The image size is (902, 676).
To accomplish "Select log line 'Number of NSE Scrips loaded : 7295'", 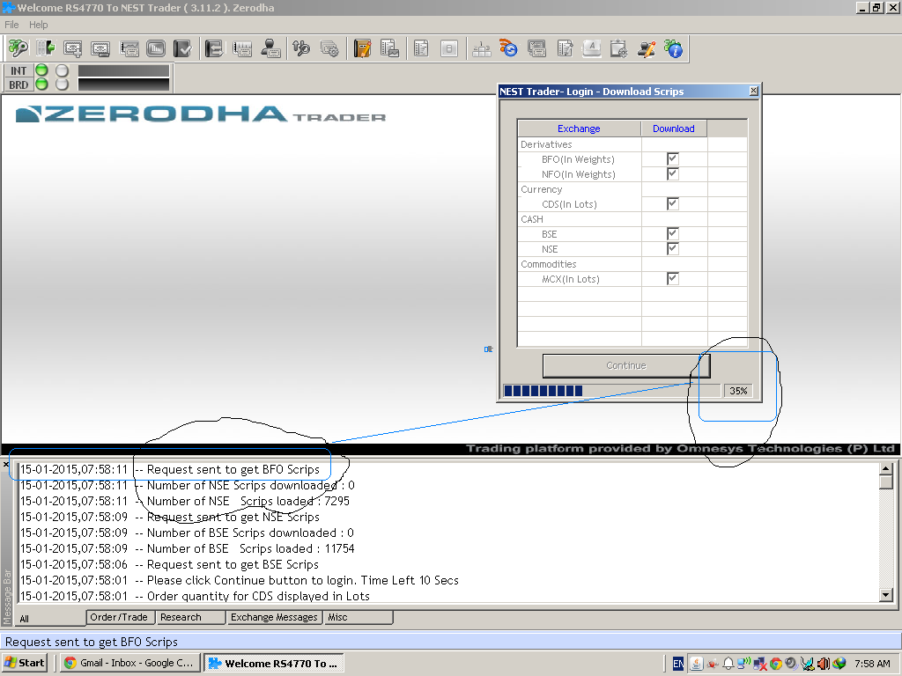I will pyautogui.click(x=185, y=501).
